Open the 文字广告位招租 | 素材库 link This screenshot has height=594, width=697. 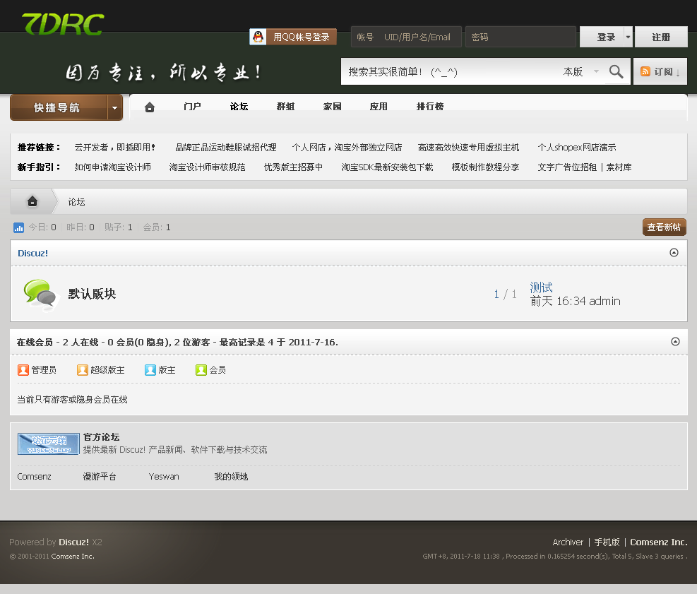[585, 167]
